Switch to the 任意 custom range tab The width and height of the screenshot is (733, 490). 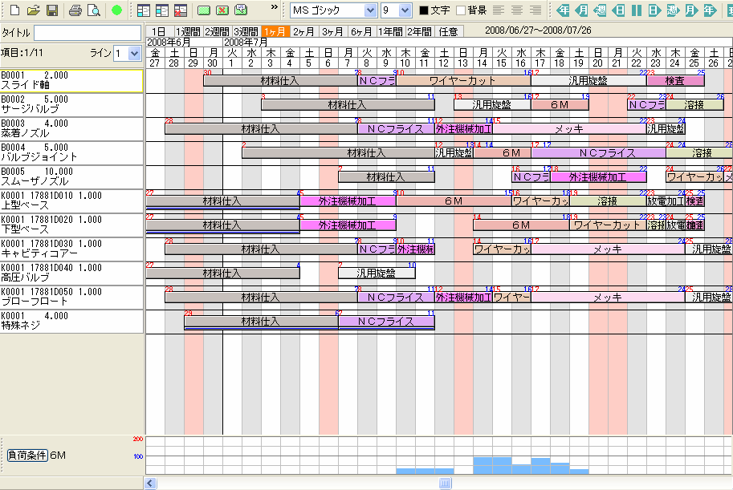click(450, 31)
